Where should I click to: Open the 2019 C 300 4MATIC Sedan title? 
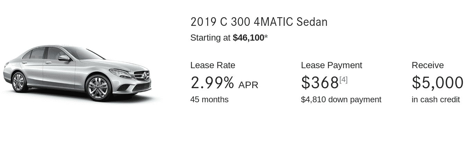point(258,22)
